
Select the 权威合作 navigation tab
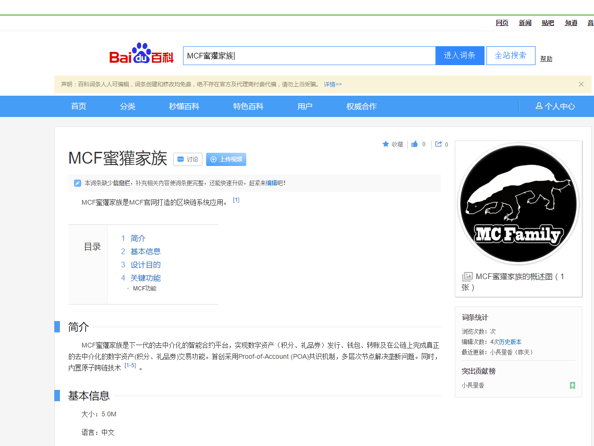click(361, 107)
